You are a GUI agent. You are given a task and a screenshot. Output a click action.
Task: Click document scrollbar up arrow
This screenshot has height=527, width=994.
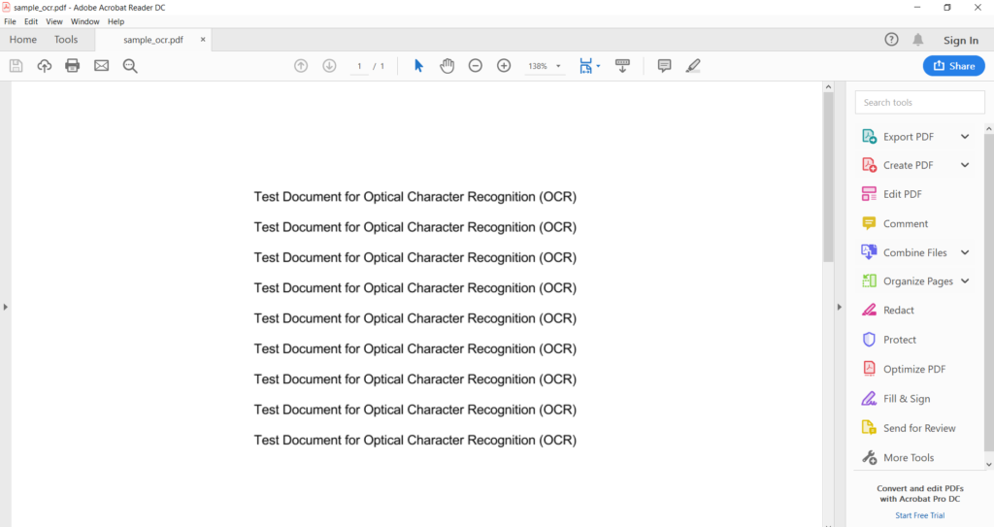point(828,87)
